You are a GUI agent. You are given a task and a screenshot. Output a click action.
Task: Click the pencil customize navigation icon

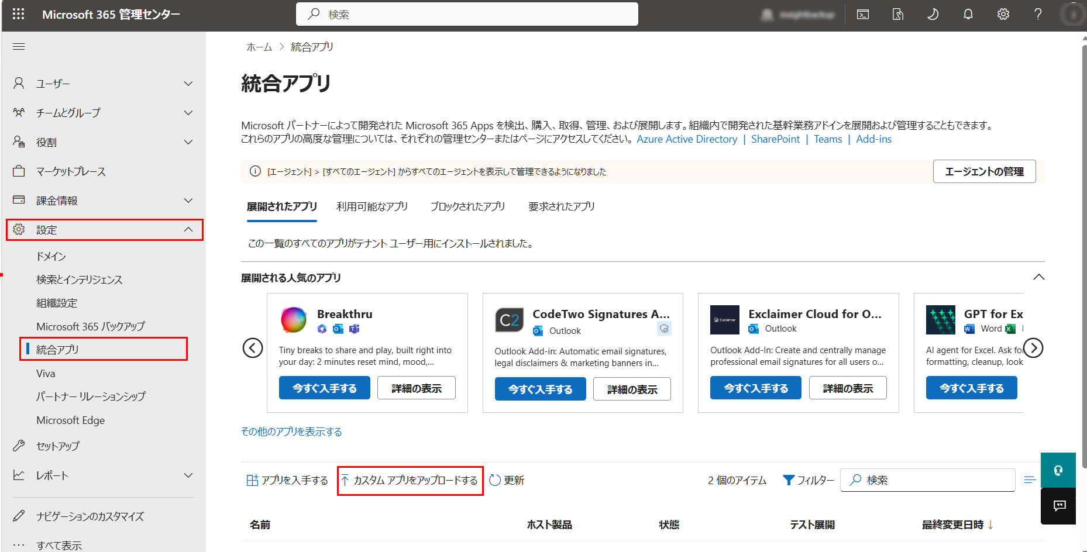[19, 516]
